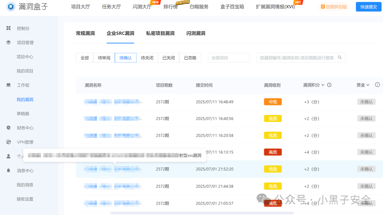Click 未确认 tag in the 16:48:49 row

pyautogui.click(x=366, y=102)
